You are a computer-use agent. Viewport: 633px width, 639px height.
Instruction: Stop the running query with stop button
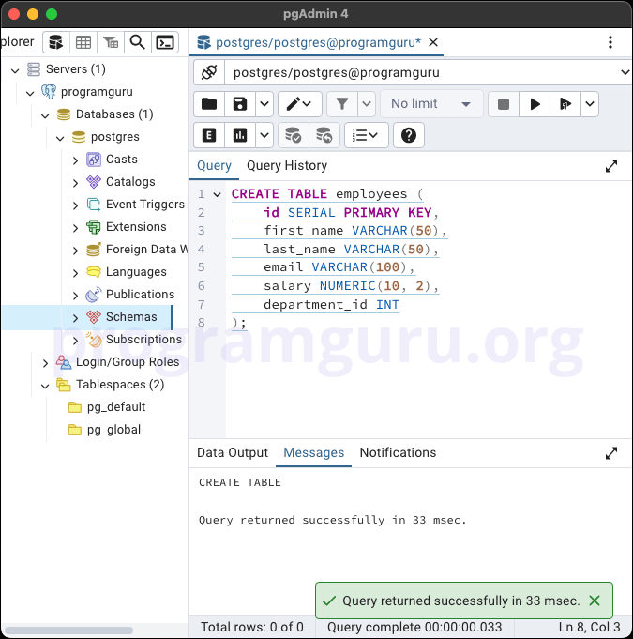[504, 104]
